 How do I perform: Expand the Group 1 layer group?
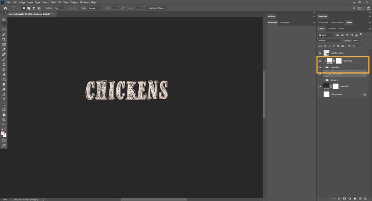tap(324, 80)
